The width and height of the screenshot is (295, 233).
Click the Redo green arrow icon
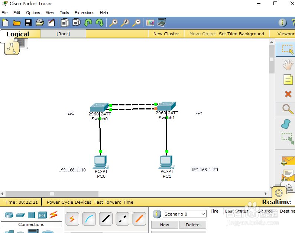[x=100, y=23]
